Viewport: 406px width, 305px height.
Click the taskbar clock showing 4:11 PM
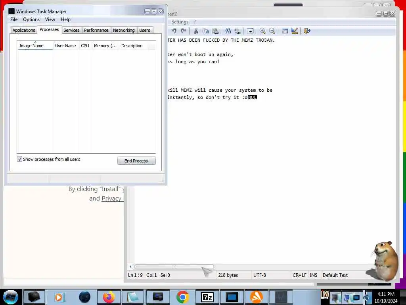(x=386, y=297)
